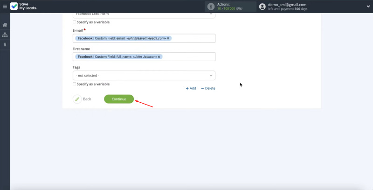The width and height of the screenshot is (373, 190).
Task: Click the − Delete link
Action: [208, 88]
